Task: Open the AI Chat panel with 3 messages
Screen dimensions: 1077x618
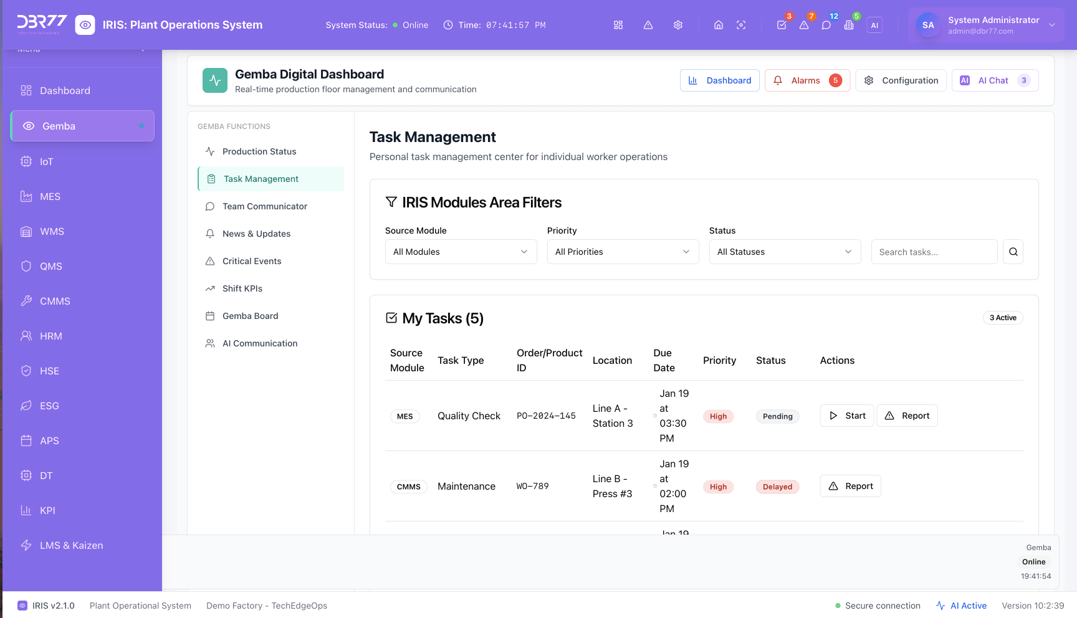Action: click(994, 80)
